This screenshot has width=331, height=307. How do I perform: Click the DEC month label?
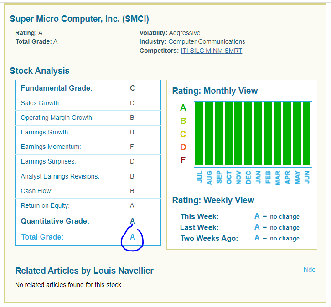click(248, 177)
